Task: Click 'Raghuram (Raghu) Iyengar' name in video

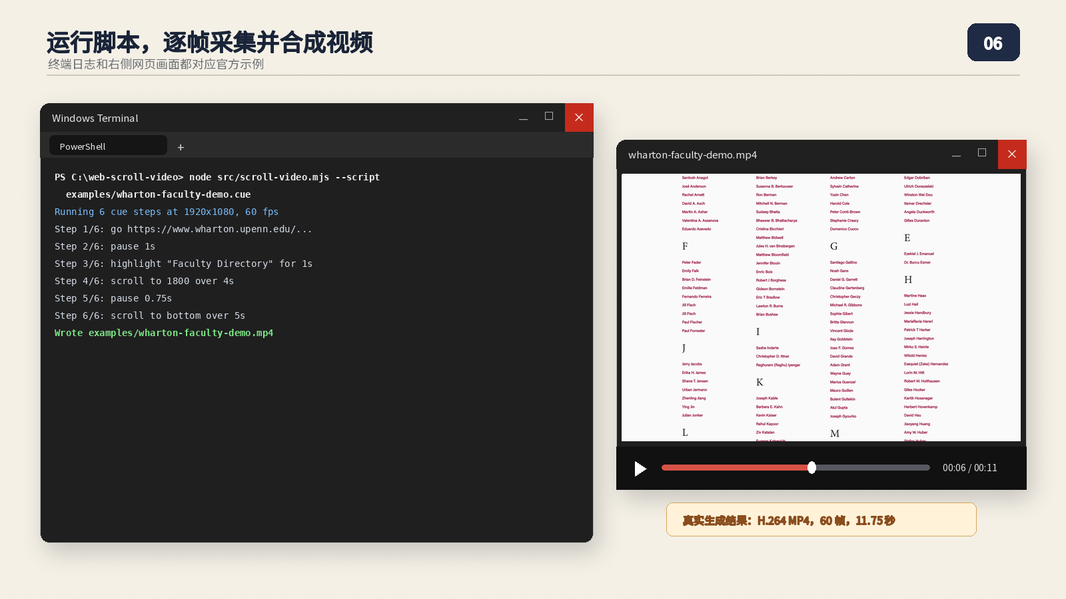Action: (x=778, y=365)
